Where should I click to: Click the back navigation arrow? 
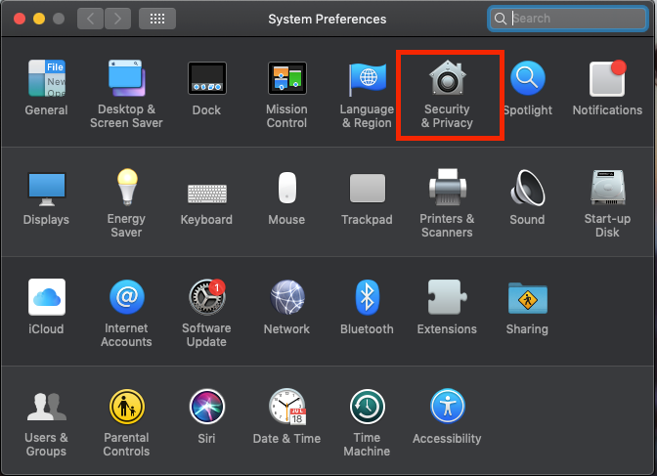click(90, 19)
